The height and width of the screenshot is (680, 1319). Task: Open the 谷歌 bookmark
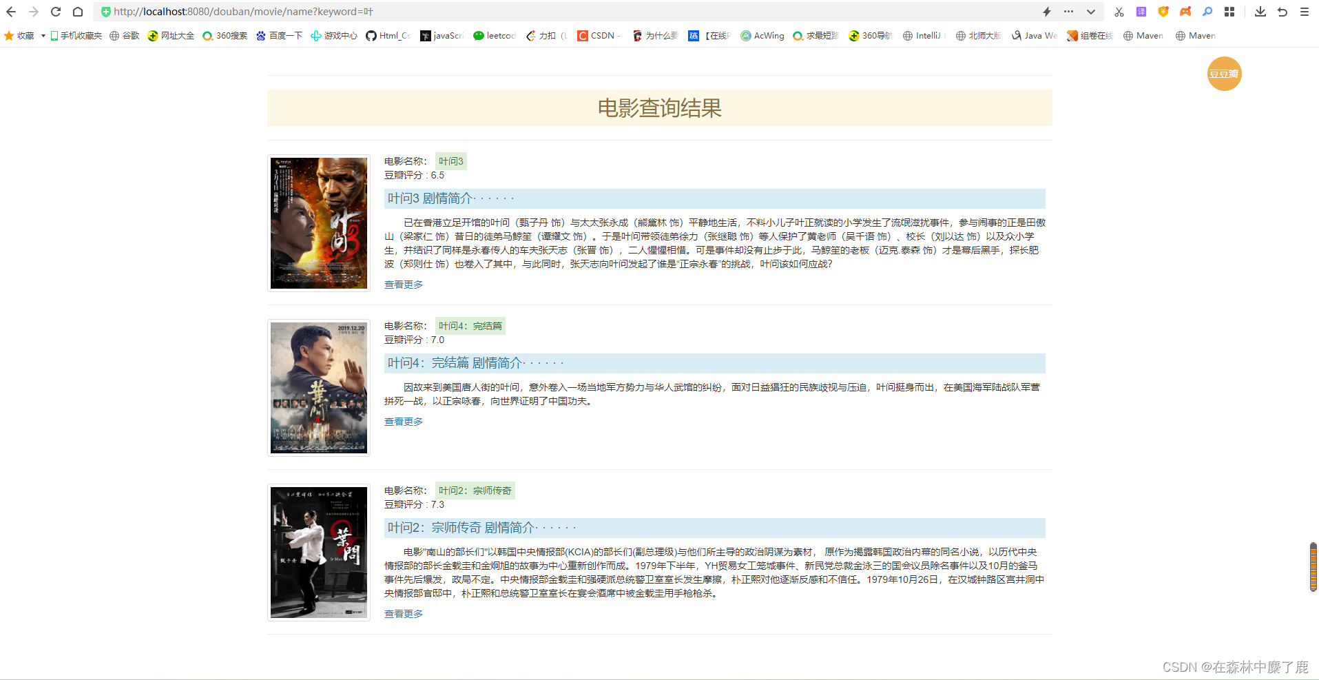125,36
